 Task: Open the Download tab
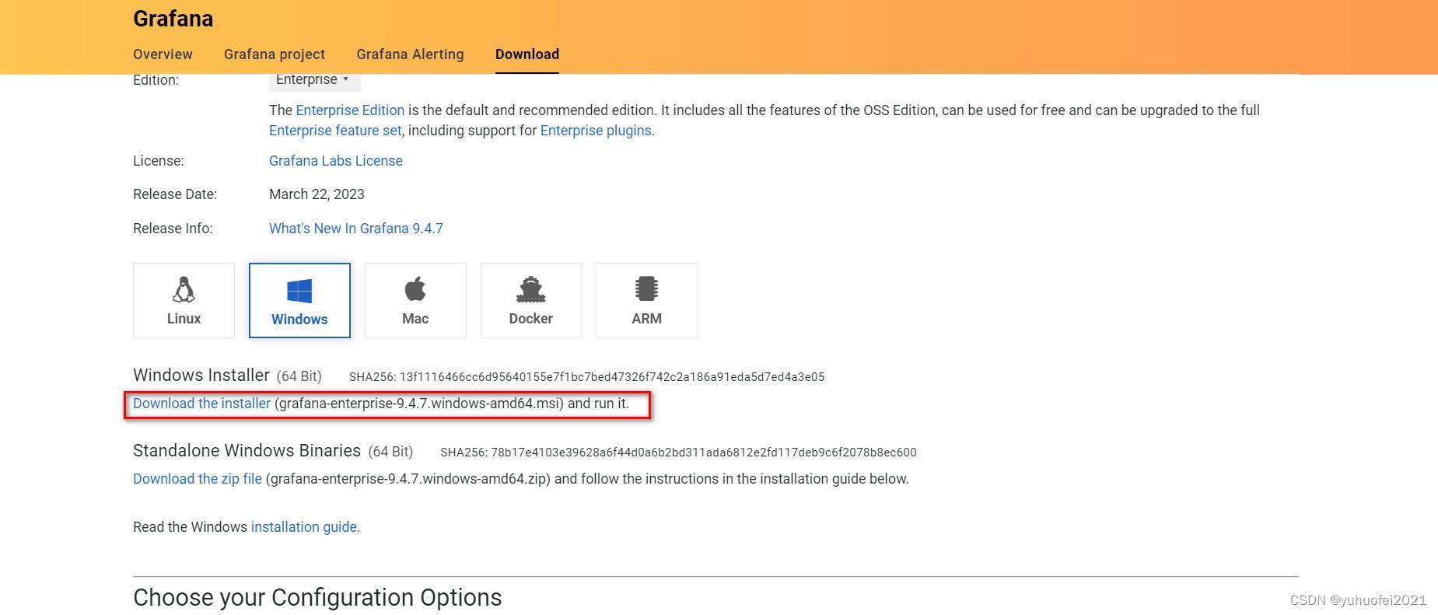(x=527, y=54)
